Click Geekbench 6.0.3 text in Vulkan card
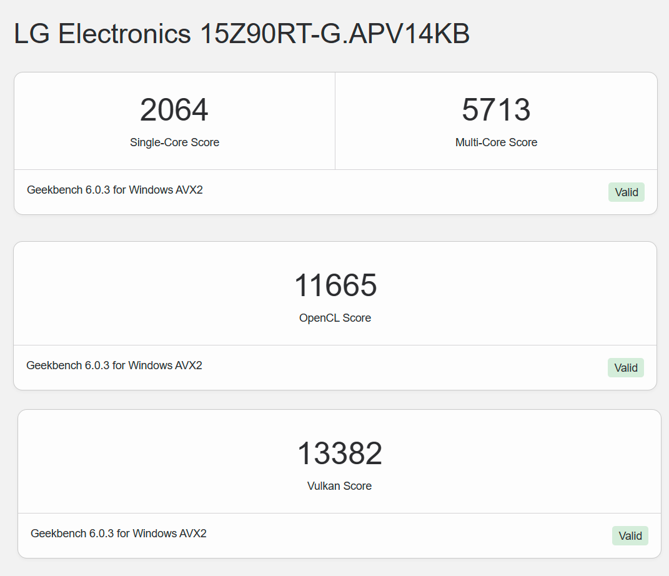The height and width of the screenshot is (576, 669). coord(72,534)
